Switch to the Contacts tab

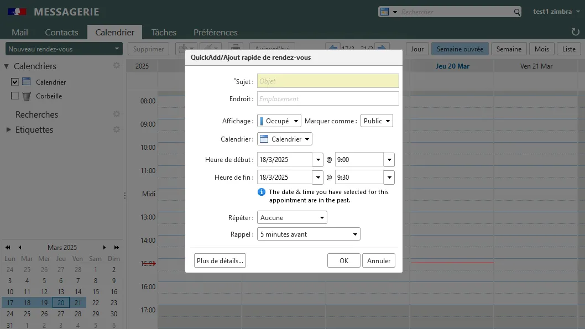pyautogui.click(x=61, y=33)
